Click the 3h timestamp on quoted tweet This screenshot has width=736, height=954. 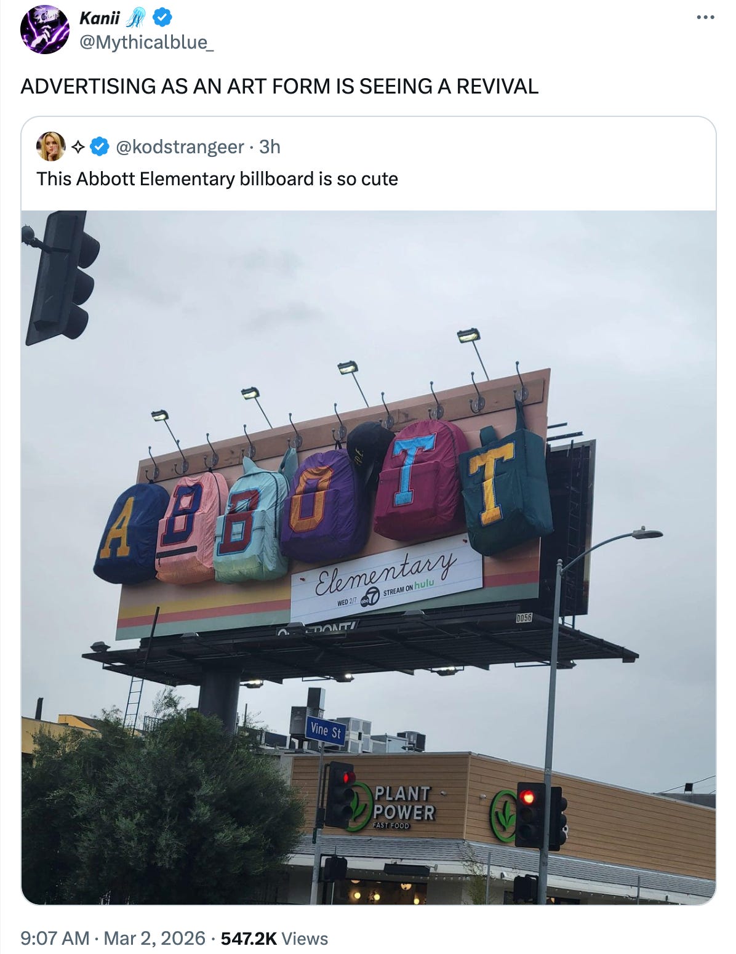(x=270, y=146)
